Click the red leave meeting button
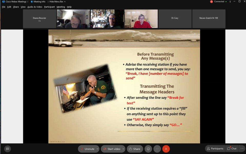 pyautogui.click(x=166, y=149)
